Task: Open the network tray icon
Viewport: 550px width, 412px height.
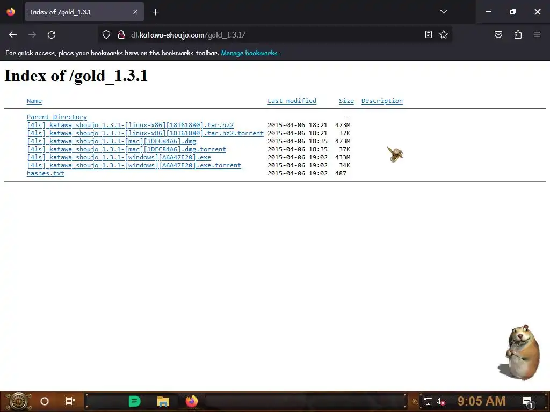Action: tap(428, 401)
